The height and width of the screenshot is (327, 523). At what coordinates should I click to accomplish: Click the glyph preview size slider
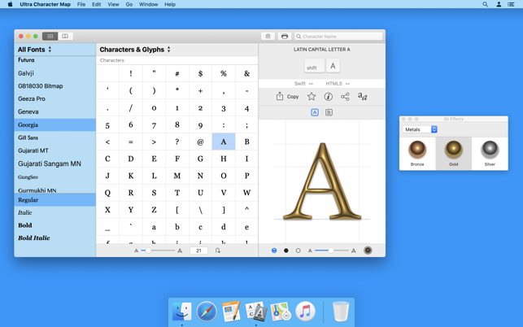(x=331, y=251)
